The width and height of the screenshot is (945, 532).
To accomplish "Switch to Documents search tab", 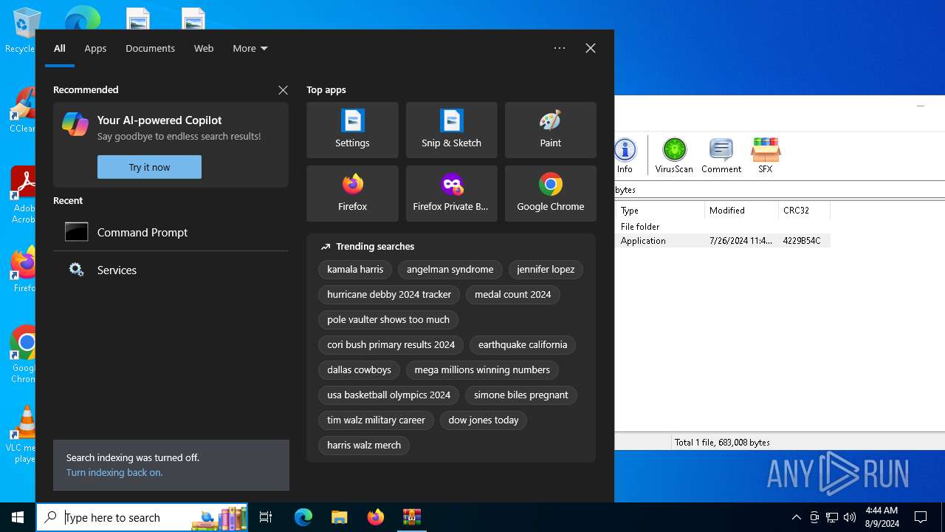I will tap(150, 48).
